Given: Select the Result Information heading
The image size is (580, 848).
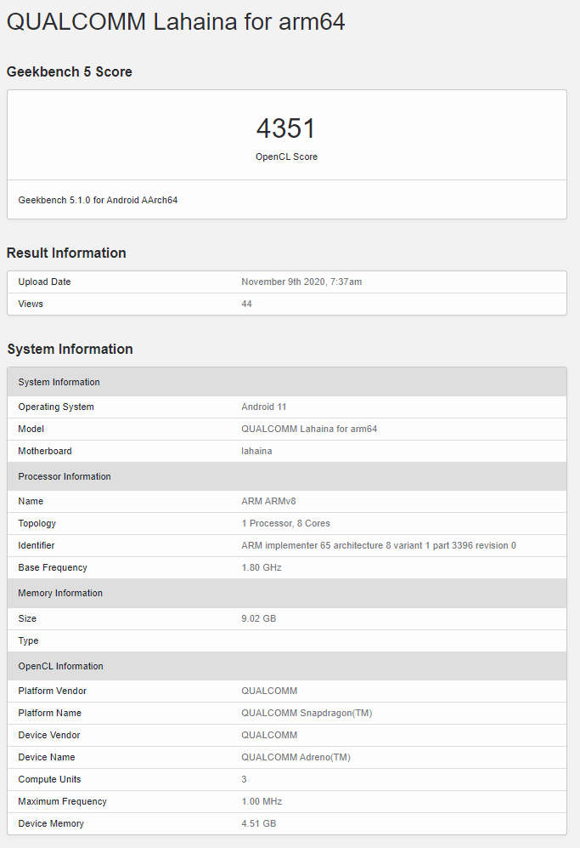Looking at the screenshot, I should tap(66, 253).
